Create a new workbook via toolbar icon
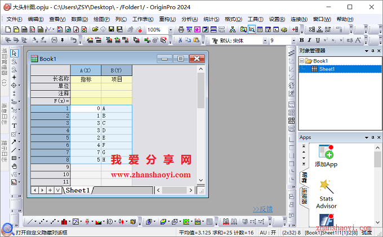Image resolution: width=383 pixels, height=237 pixels. (x=24, y=30)
